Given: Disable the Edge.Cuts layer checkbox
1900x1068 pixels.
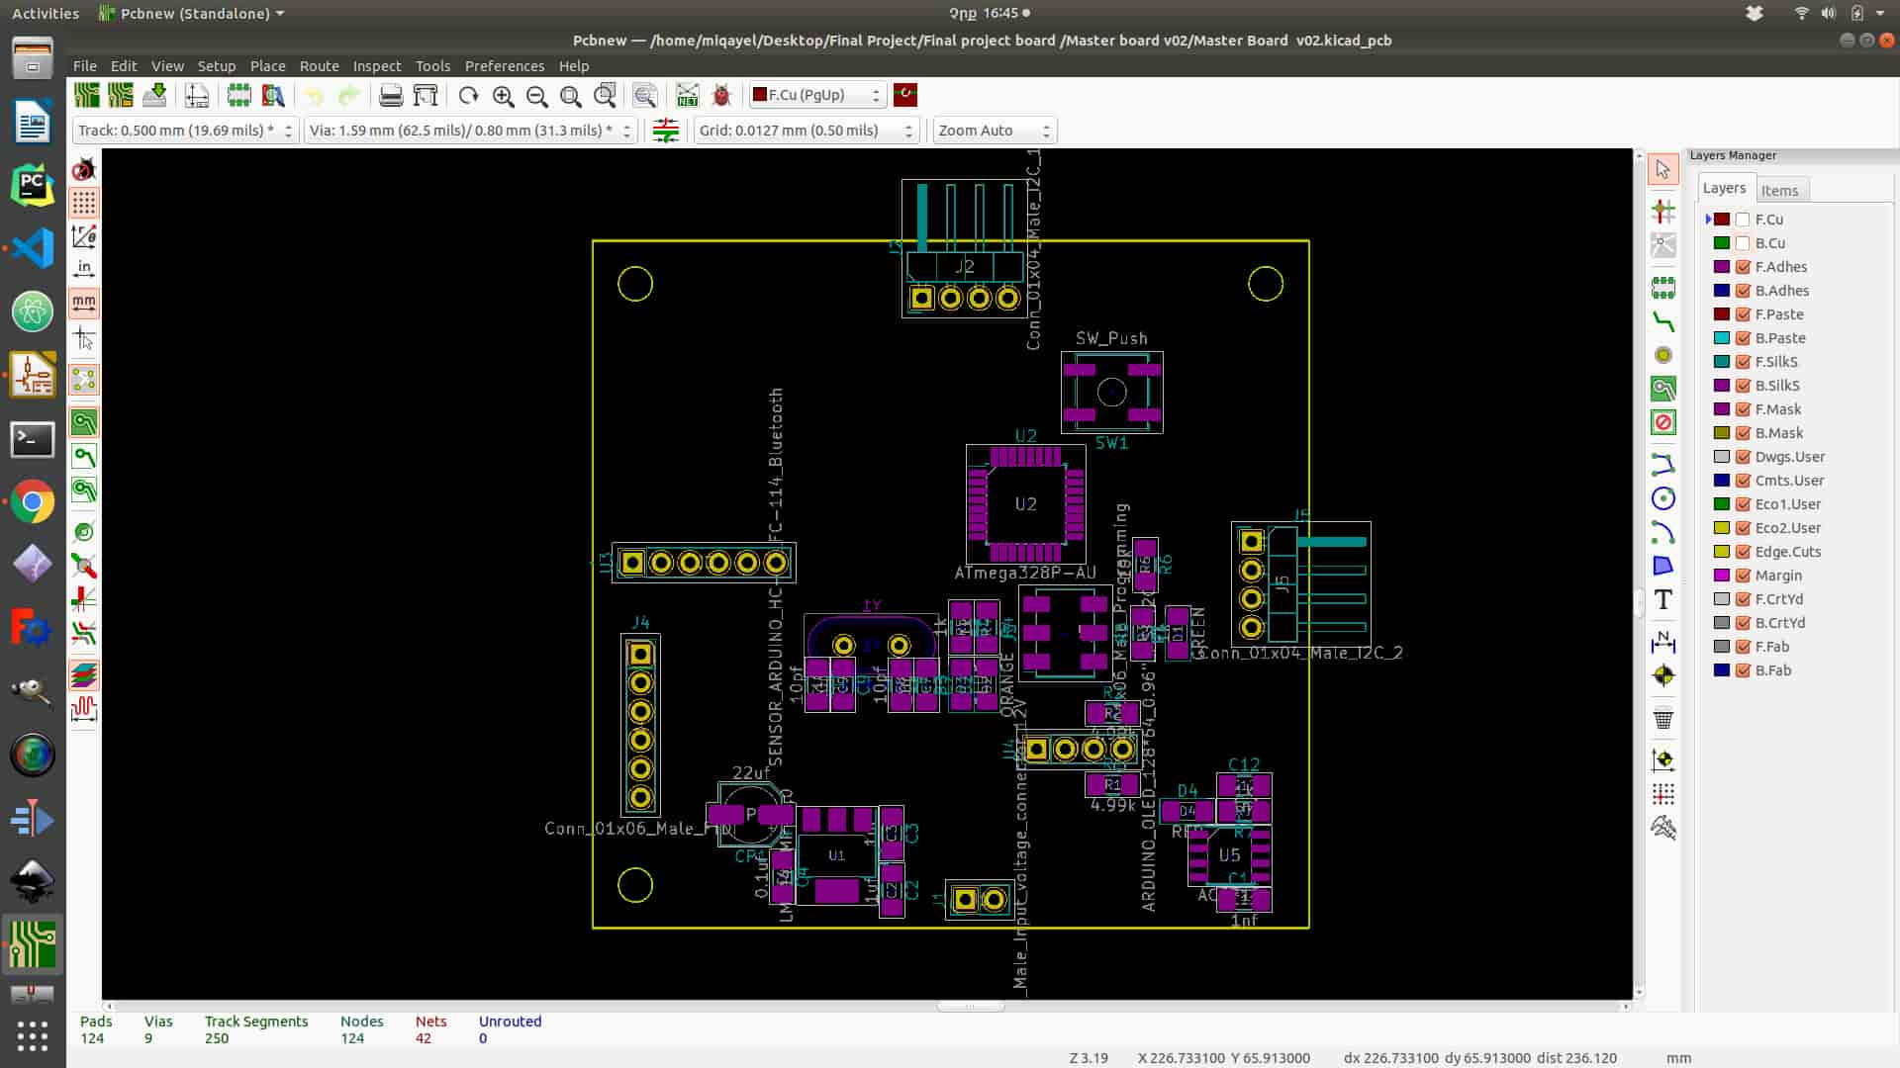Looking at the screenshot, I should (1743, 552).
